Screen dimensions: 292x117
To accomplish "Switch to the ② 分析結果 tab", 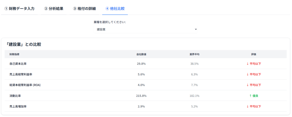I will pos(54,9).
